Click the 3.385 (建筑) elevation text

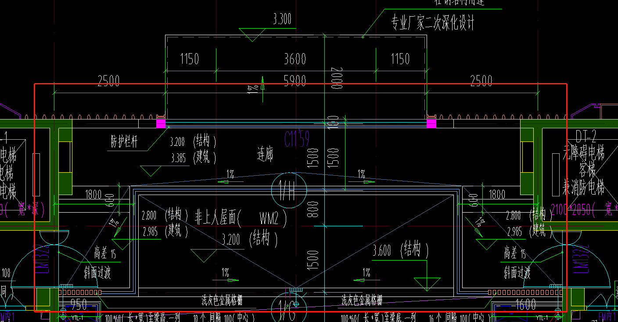click(193, 157)
